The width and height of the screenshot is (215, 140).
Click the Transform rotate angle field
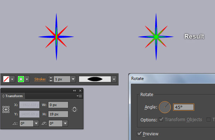pyautogui.click(x=27, y=124)
